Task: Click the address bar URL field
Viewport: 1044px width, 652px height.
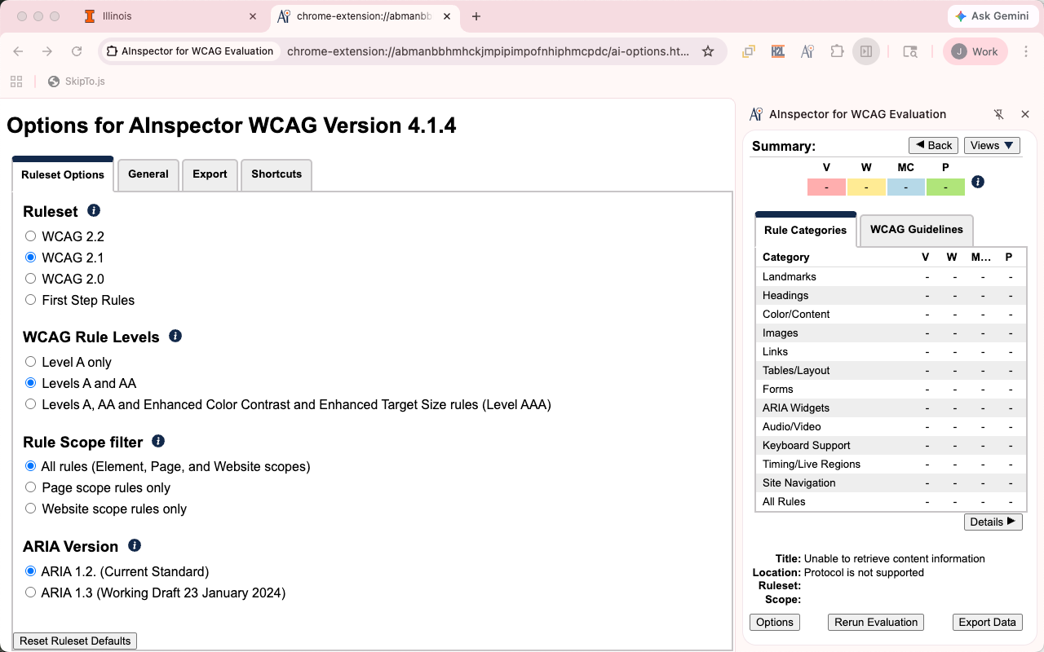Action: (x=488, y=51)
